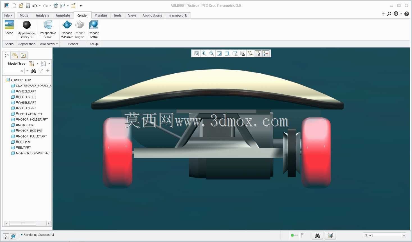
Task: Open the Appearance Gallery sphere icon
Action: (x=27, y=25)
